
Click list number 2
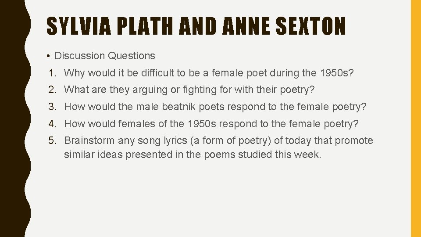pyautogui.click(x=52, y=90)
